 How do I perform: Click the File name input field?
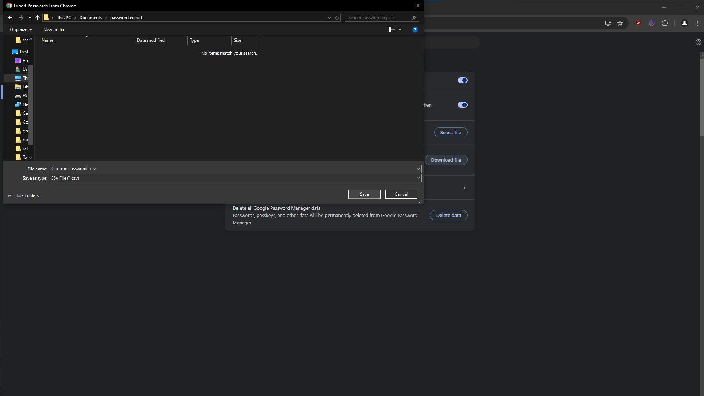(232, 169)
